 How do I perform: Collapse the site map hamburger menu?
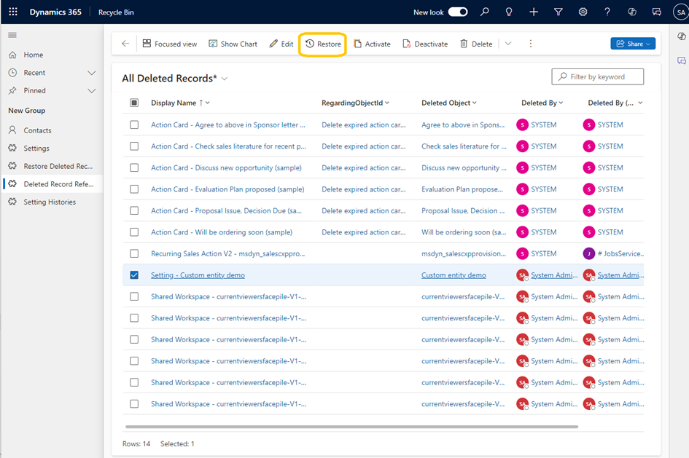tap(12, 35)
